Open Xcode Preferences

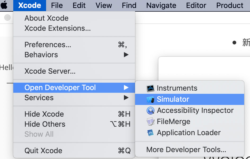[48, 45]
